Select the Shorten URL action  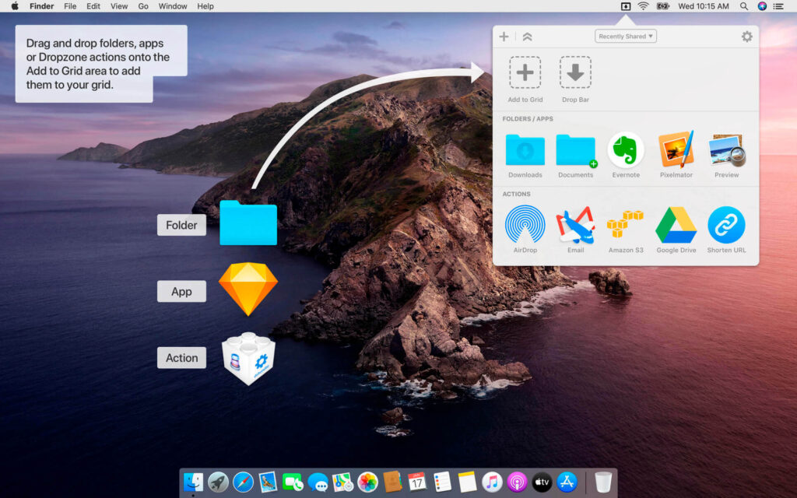tap(726, 225)
